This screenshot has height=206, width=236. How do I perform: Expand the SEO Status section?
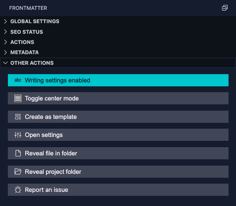27,32
